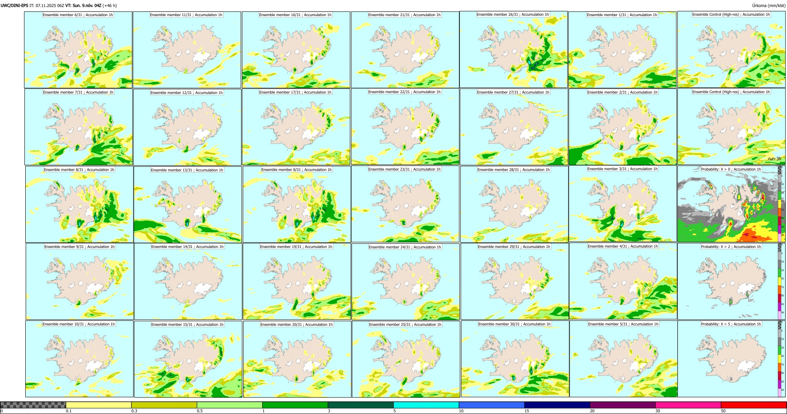Open Ensemble member 23/31 map panel
Image resolution: width=787 pixels, height=414 pixels.
click(405, 204)
